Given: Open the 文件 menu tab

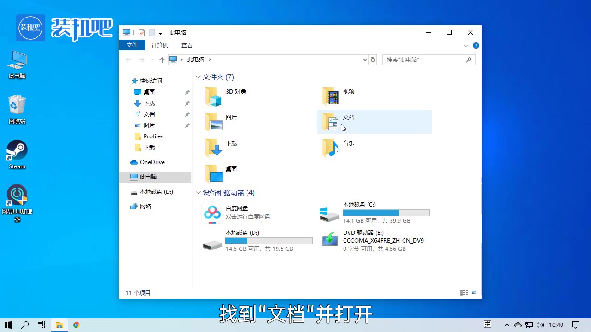Looking at the screenshot, I should (x=132, y=45).
